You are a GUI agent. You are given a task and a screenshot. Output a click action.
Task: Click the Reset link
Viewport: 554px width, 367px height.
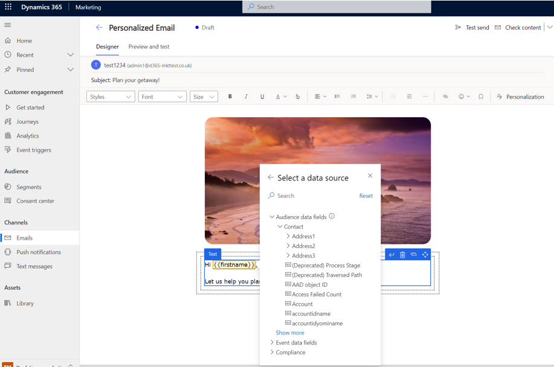tap(366, 196)
